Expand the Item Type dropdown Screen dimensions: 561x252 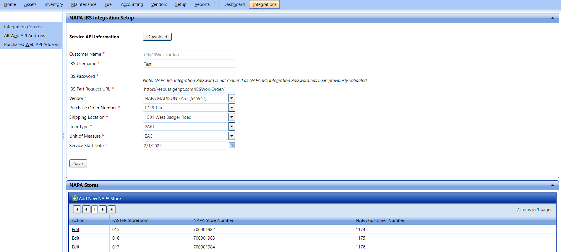(232, 126)
